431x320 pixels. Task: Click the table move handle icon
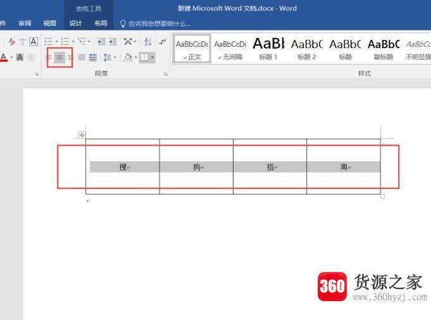point(82,135)
